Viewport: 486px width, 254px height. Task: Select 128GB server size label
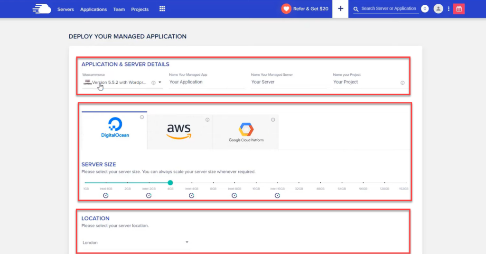pos(384,189)
